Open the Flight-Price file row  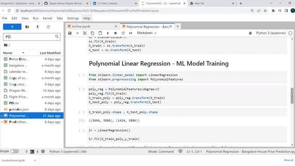[32, 97]
